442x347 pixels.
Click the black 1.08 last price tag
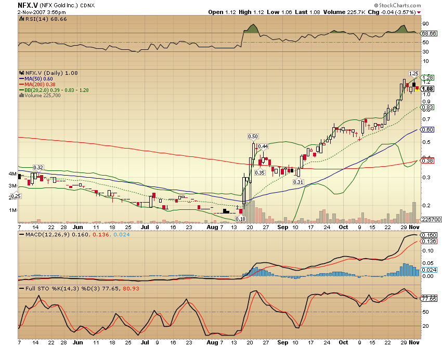coord(428,88)
